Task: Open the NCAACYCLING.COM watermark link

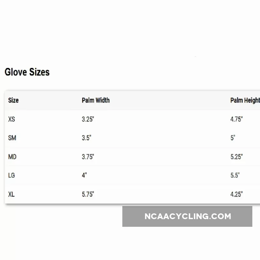Action: 187,216
